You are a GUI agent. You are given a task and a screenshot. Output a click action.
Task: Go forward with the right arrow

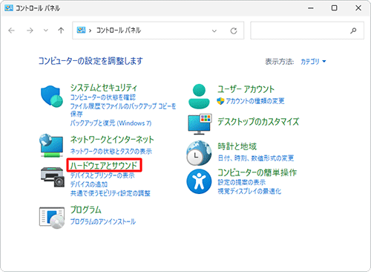pos(30,30)
